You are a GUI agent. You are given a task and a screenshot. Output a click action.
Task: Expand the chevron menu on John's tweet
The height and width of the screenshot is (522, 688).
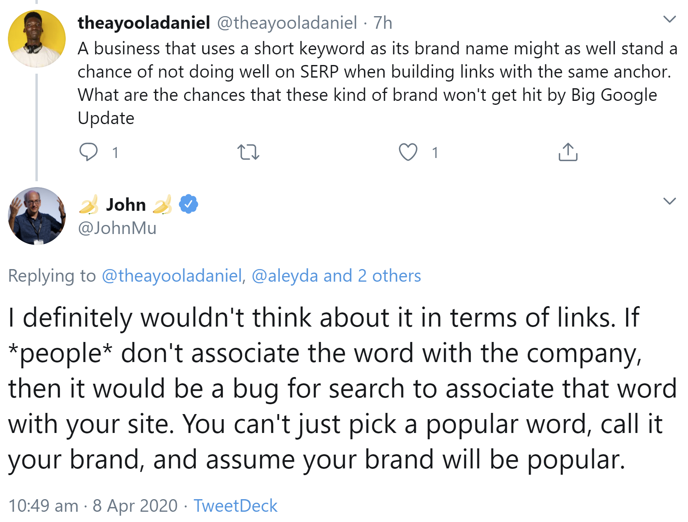tap(669, 201)
